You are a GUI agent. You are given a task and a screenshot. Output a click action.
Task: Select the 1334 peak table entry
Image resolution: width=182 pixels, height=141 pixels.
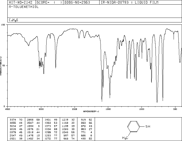coord(51,129)
